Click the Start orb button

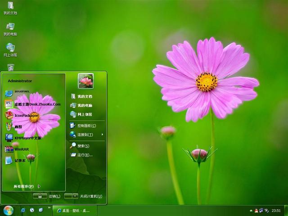click(8, 210)
